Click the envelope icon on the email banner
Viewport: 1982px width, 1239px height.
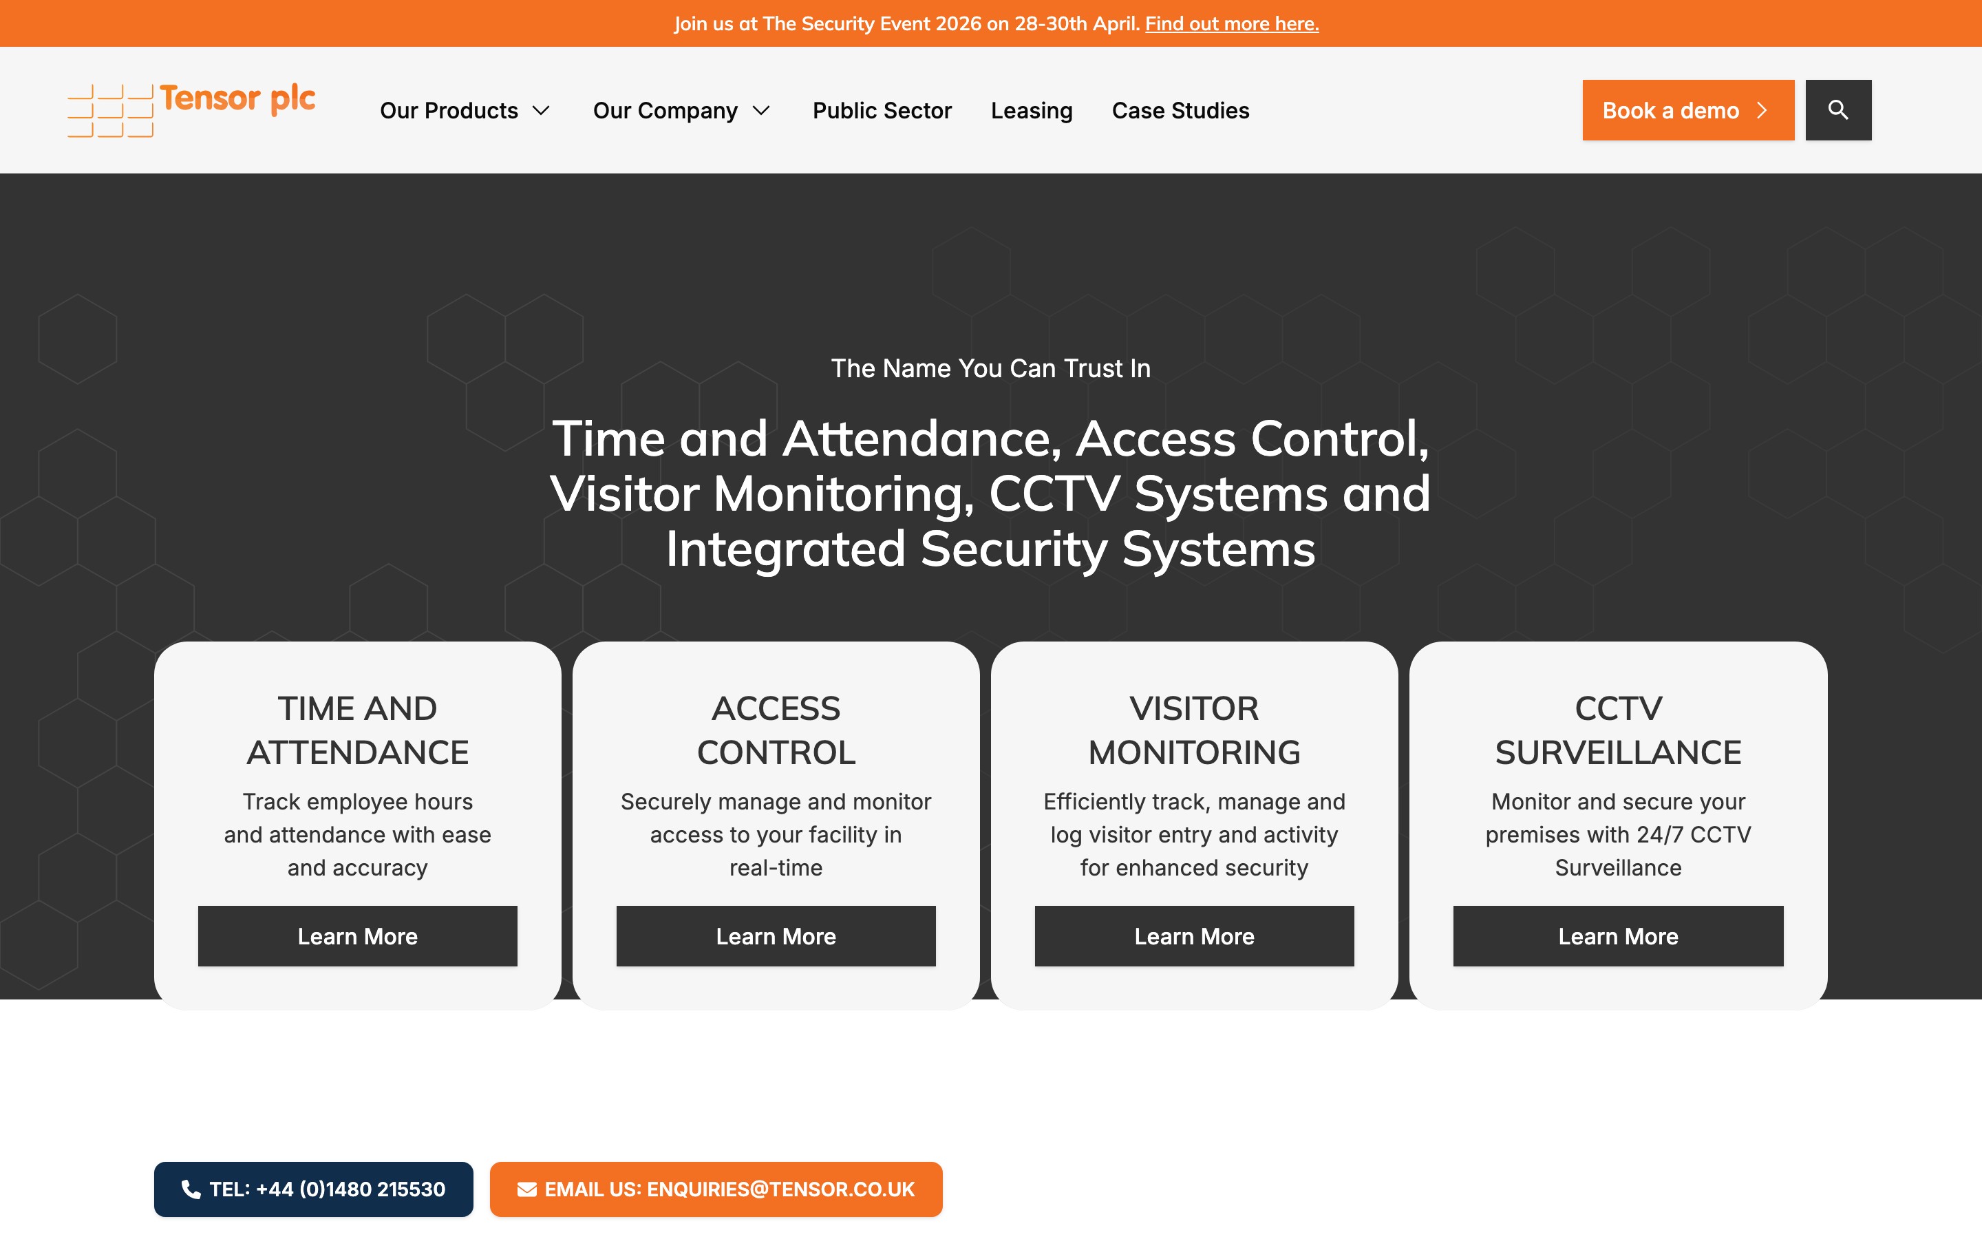pos(525,1189)
